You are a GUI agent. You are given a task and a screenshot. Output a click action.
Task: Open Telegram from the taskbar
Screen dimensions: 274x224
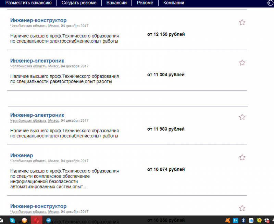[48, 220]
